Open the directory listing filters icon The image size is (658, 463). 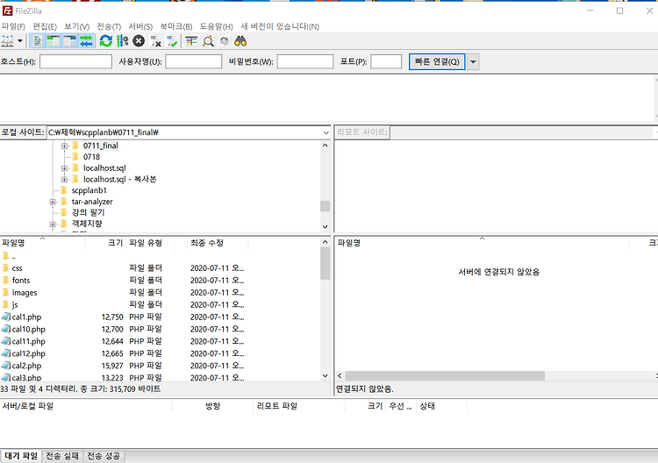pyautogui.click(x=192, y=40)
